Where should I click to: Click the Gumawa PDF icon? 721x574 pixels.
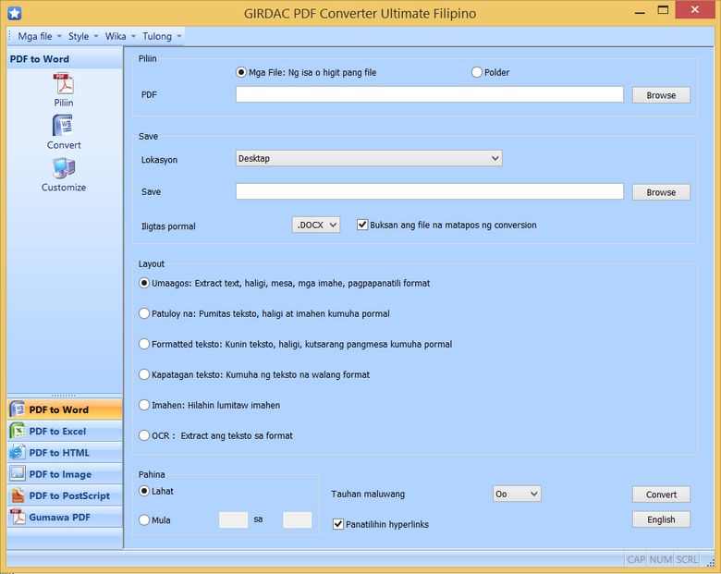[17, 517]
